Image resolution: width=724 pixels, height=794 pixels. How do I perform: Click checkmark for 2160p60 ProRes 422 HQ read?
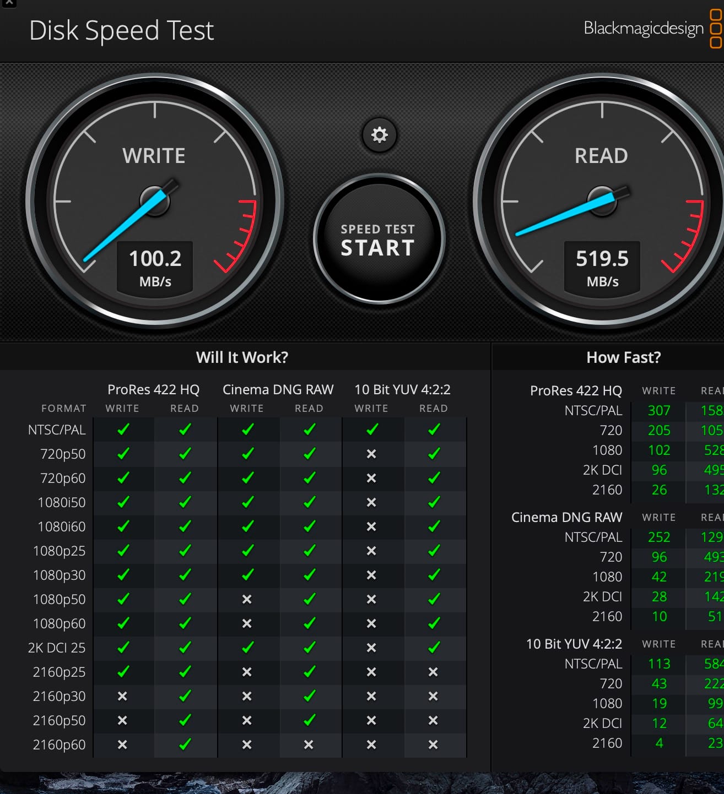click(185, 744)
